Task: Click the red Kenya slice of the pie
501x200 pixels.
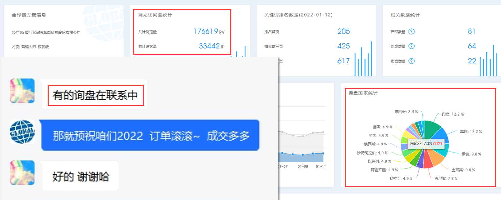Action: (x=428, y=163)
